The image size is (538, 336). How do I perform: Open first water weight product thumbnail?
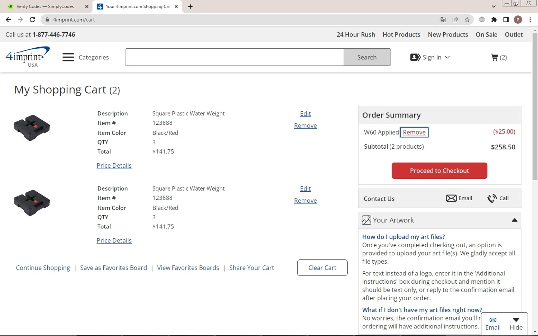[x=32, y=128]
